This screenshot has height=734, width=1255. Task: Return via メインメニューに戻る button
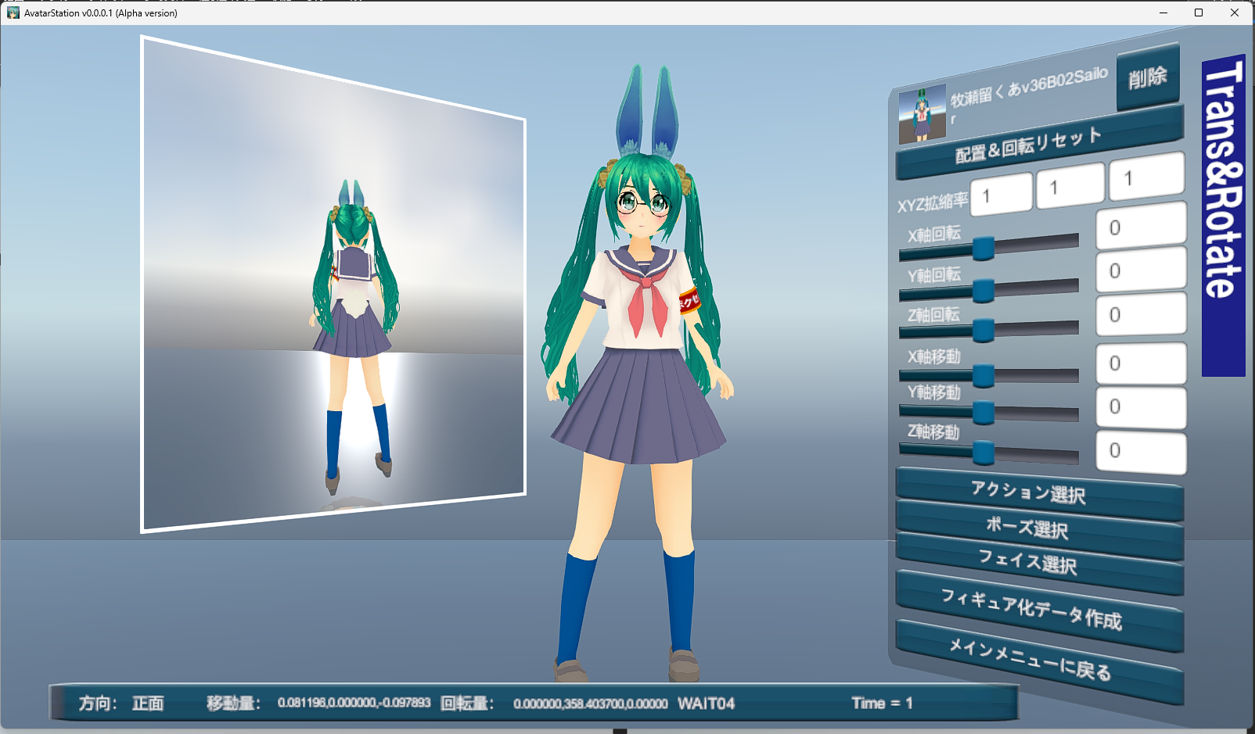[x=1037, y=661]
